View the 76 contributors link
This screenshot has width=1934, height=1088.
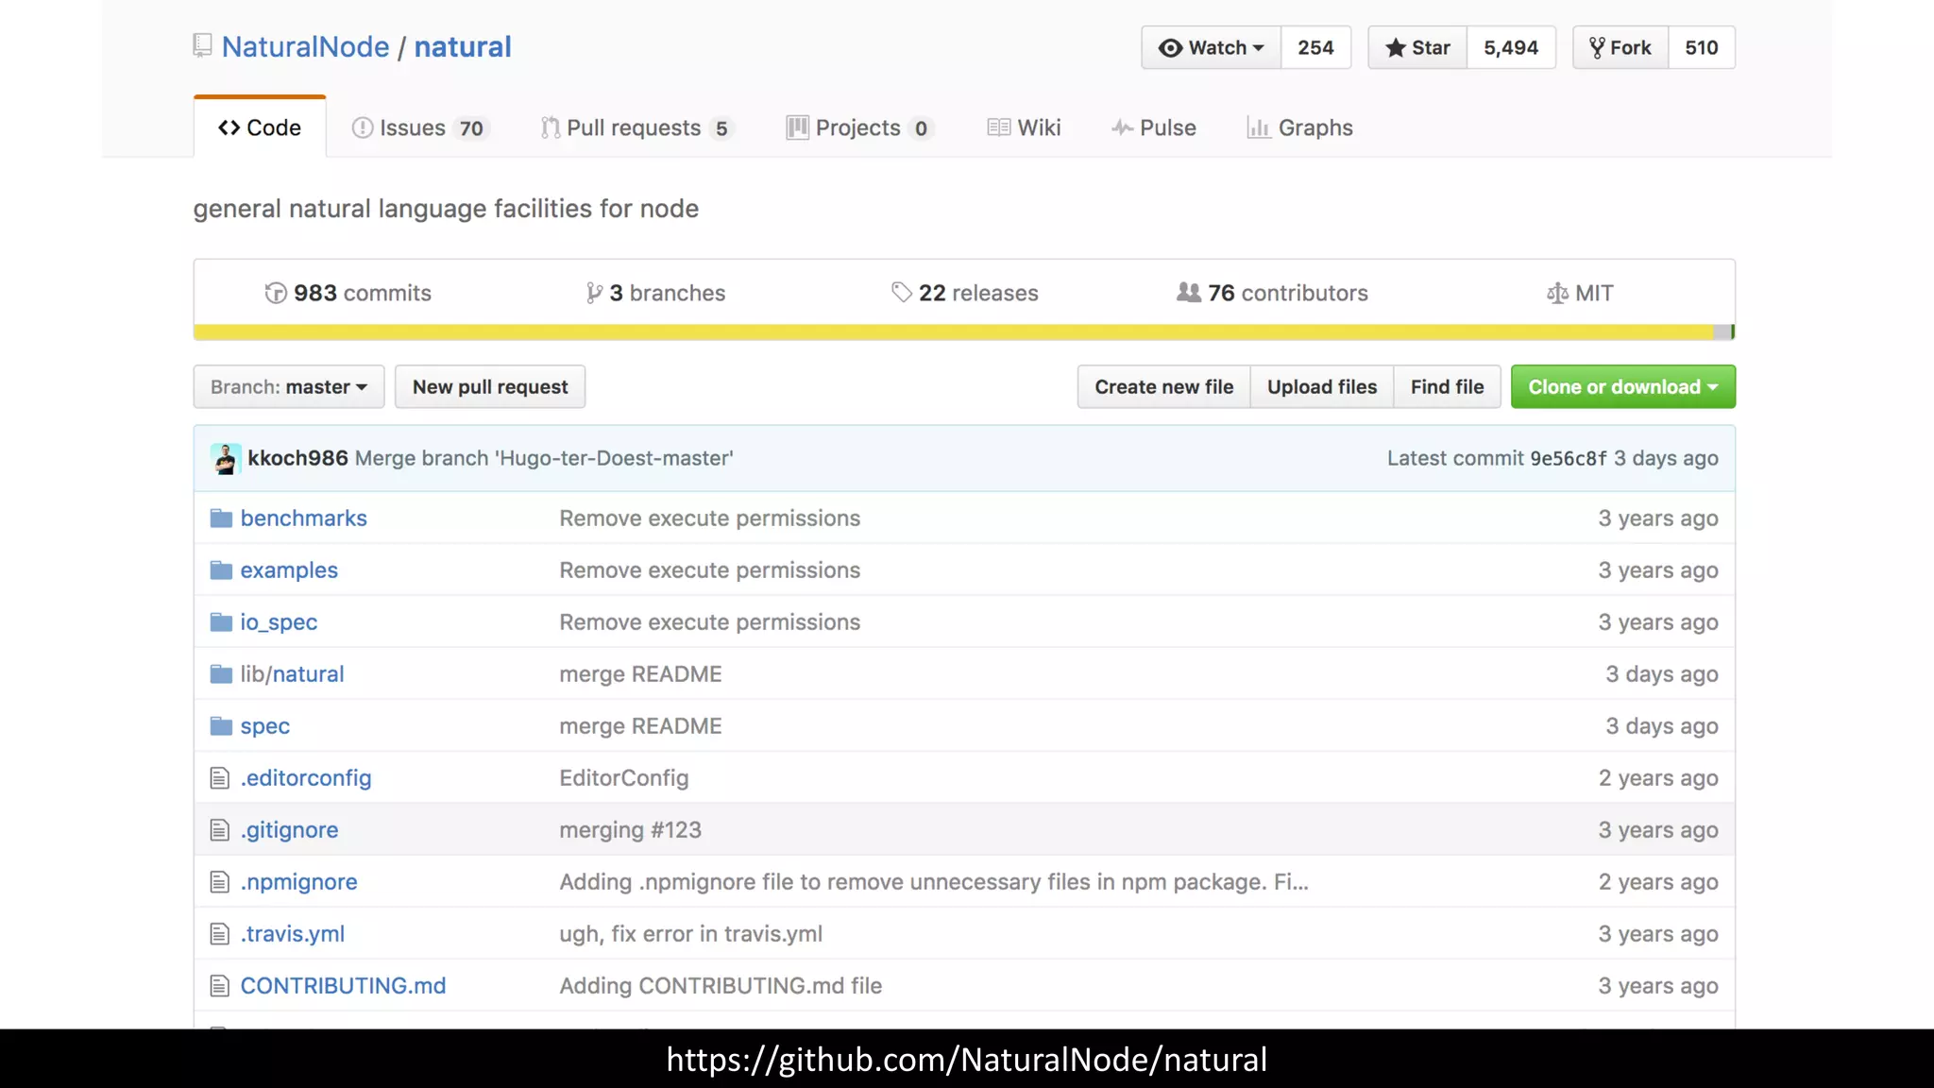coord(1272,293)
